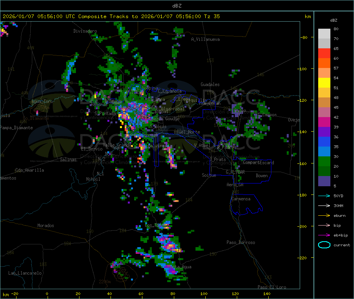354x299 pixels.
Task: Click the 'Cda_Amarilla' map label
Action: (x=29, y=170)
